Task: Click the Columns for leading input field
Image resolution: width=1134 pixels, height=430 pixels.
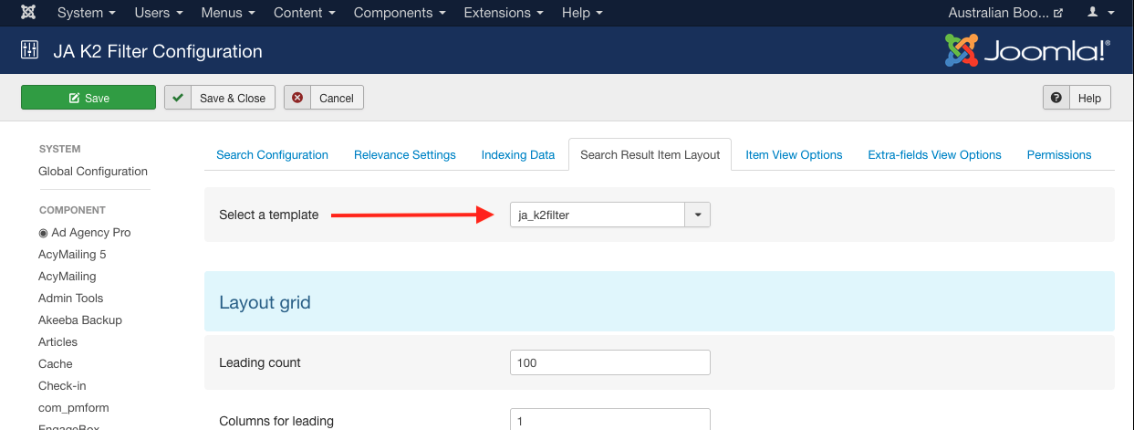Action: [x=609, y=420]
